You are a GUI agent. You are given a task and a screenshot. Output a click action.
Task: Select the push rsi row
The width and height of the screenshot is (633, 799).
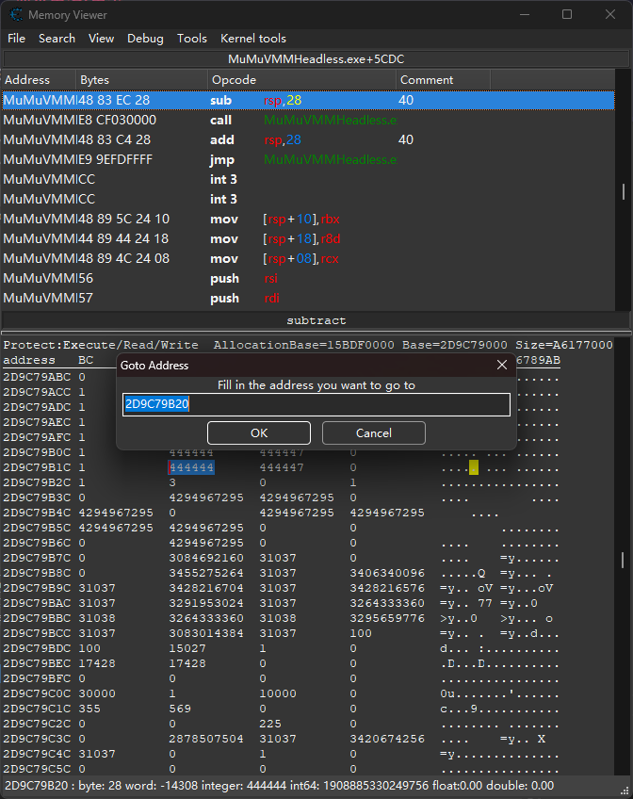click(x=308, y=278)
